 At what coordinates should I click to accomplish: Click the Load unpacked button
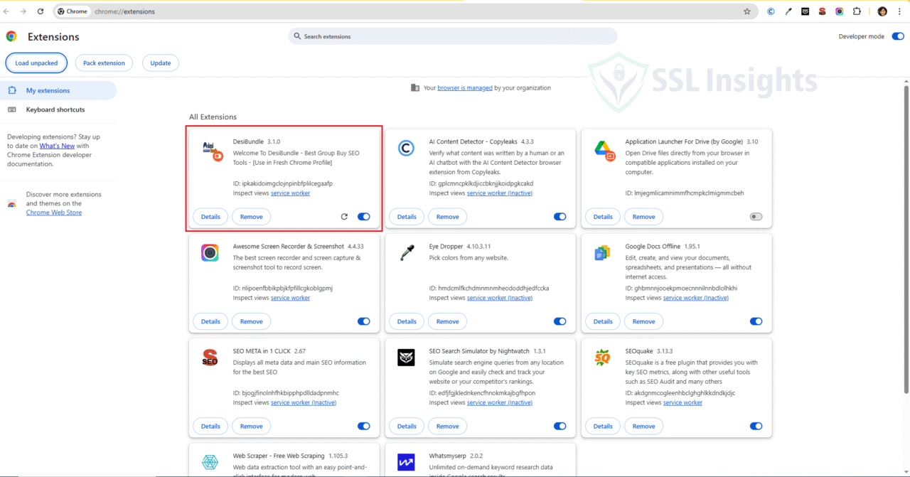click(36, 63)
